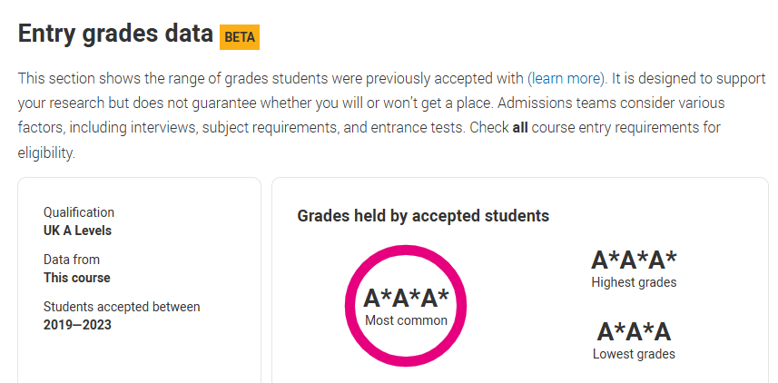The image size is (778, 383).
Task: Click 'Grades held by accepted students' heading
Action: pos(423,216)
